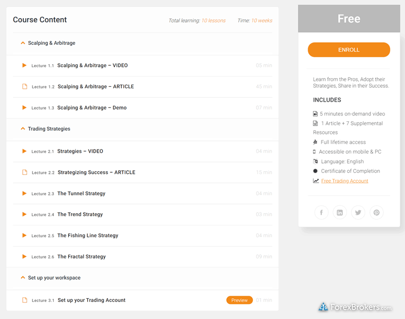
Task: Click the LinkedIn share icon
Action: [x=340, y=213]
